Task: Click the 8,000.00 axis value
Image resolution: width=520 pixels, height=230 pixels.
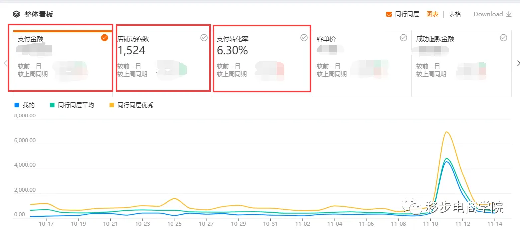Action: (25, 116)
